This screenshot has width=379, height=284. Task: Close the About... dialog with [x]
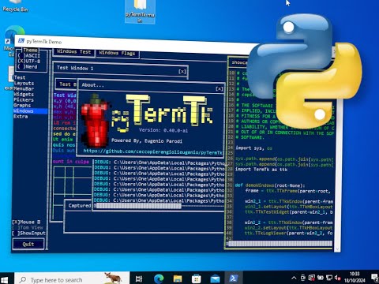pyautogui.click(x=220, y=88)
